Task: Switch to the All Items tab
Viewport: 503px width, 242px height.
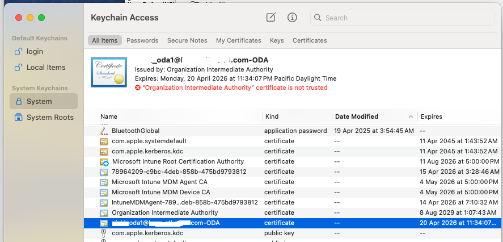Action: pyautogui.click(x=105, y=40)
